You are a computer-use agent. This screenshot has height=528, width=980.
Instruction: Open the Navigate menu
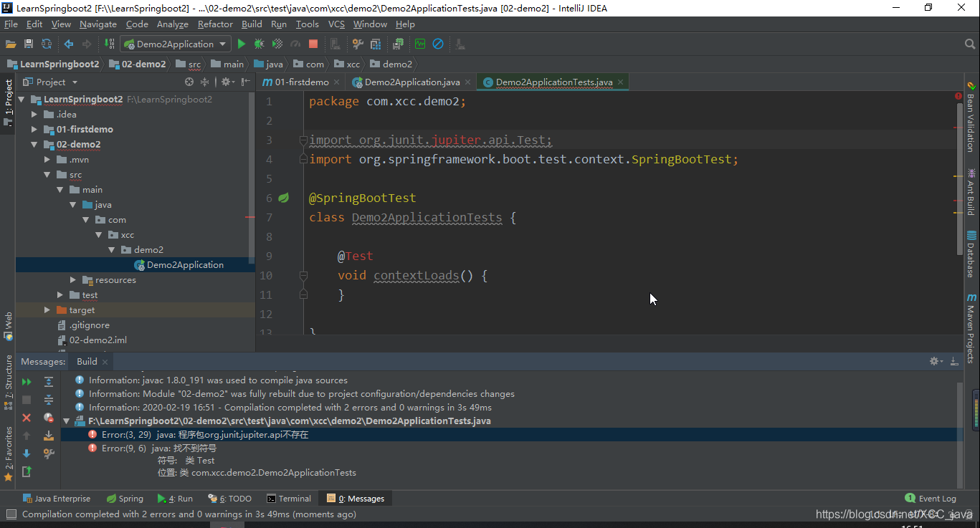coord(97,24)
